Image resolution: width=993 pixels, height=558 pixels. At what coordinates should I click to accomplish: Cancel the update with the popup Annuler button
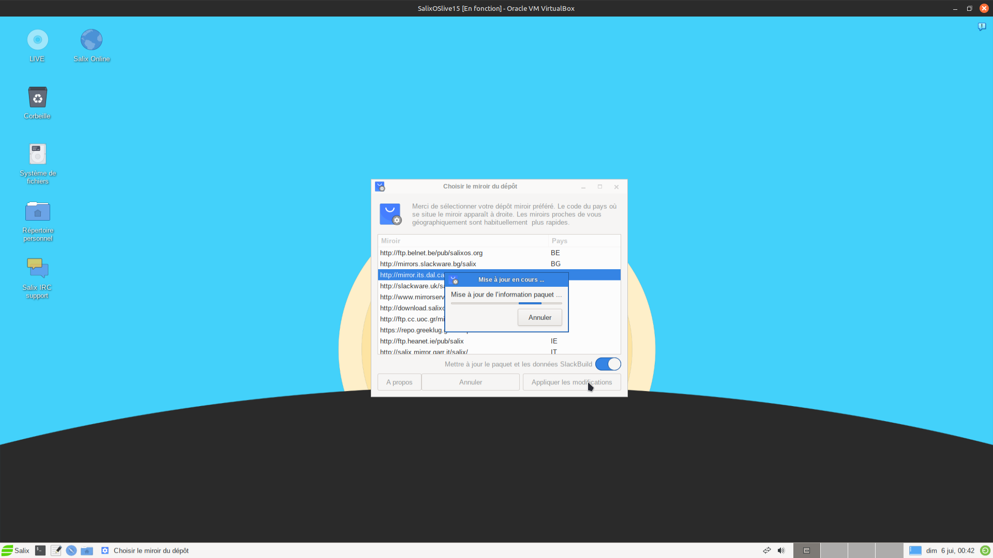point(539,317)
